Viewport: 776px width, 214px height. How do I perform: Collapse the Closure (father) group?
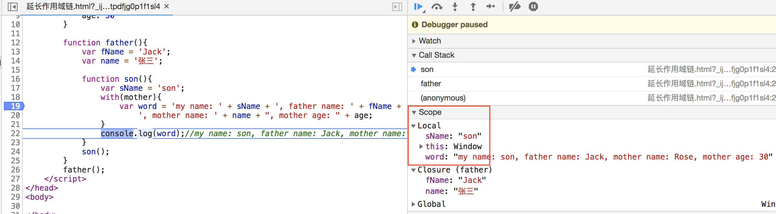tap(413, 170)
